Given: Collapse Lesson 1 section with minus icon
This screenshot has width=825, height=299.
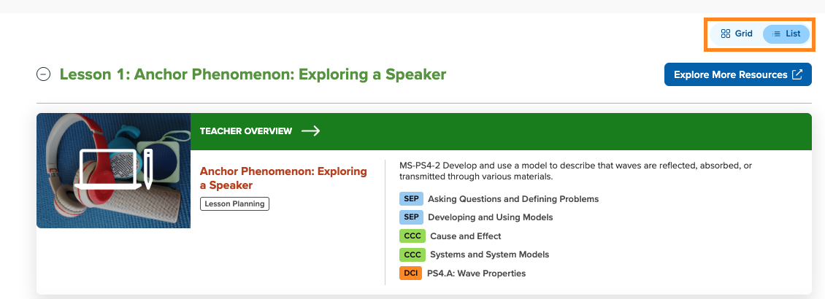Looking at the screenshot, I should click(x=43, y=74).
